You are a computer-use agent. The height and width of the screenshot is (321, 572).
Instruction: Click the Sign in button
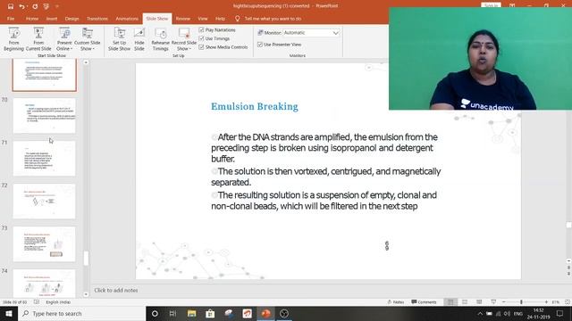pos(491,5)
